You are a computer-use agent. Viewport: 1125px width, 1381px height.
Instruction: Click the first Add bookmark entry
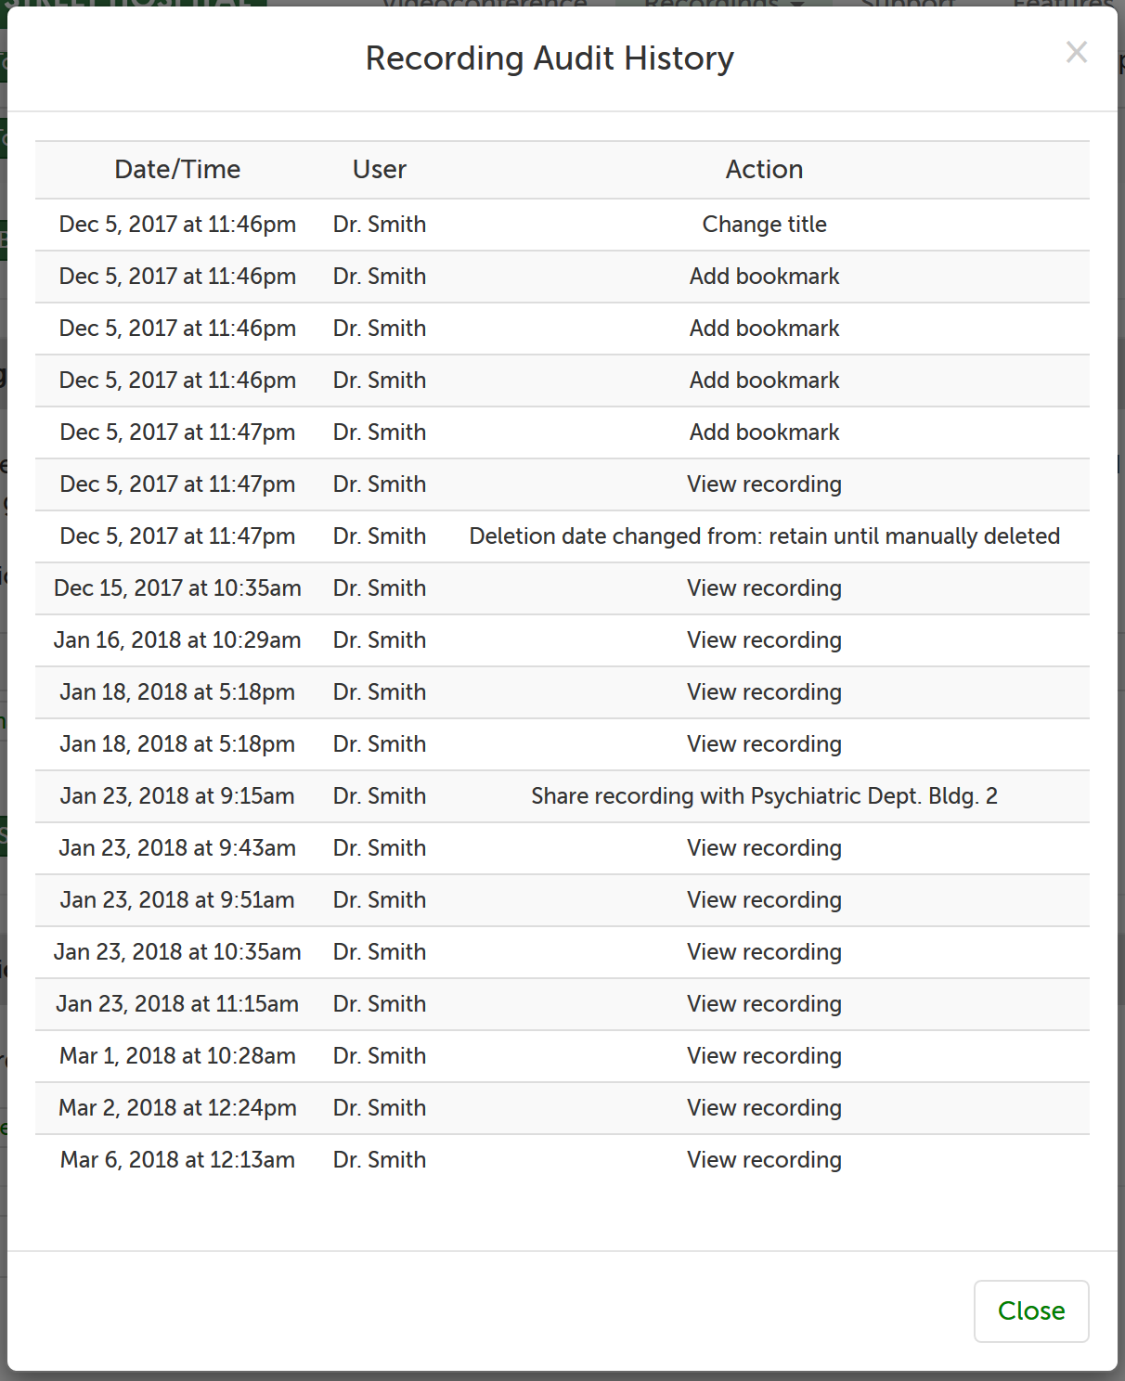764,276
